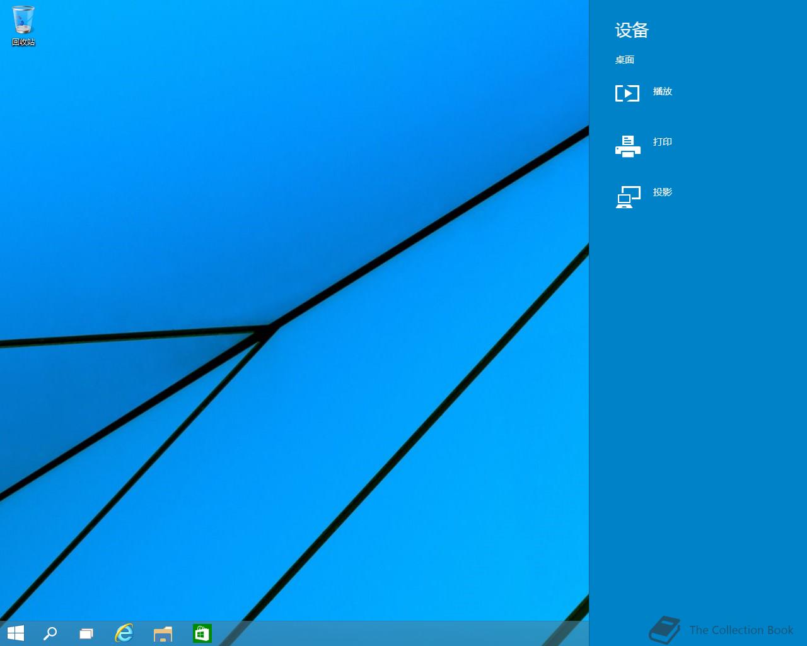Click the Print (打印) printer icon

[x=627, y=146]
